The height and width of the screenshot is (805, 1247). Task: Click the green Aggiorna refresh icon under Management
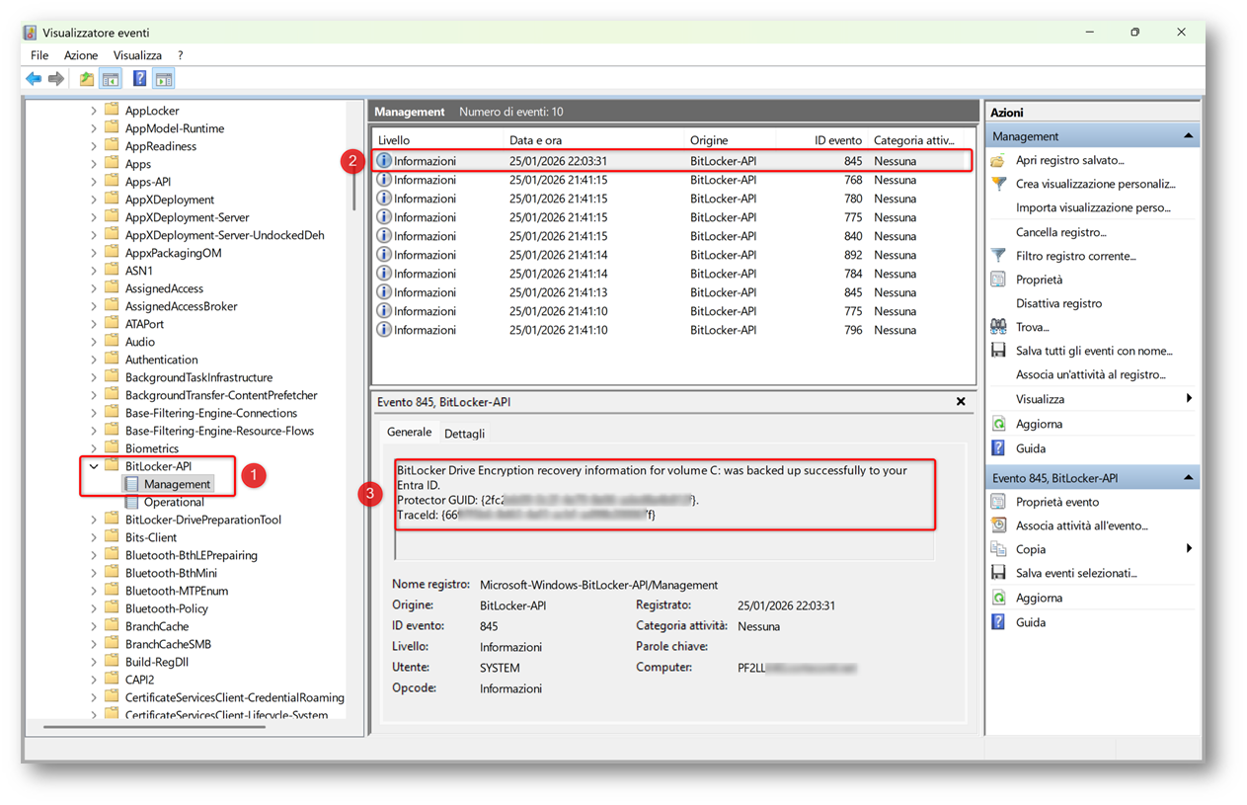998,424
